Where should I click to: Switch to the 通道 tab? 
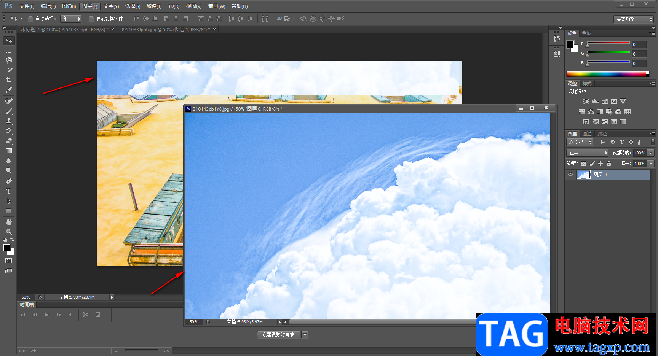587,134
